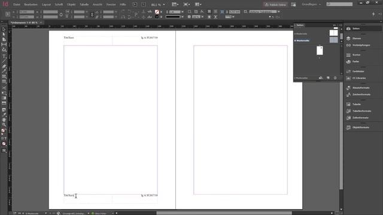Toggle constrain proportions for scaling
383x215 pixels.
tap(92, 14)
